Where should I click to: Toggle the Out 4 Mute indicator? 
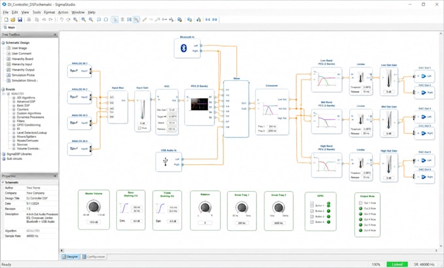[360, 219]
